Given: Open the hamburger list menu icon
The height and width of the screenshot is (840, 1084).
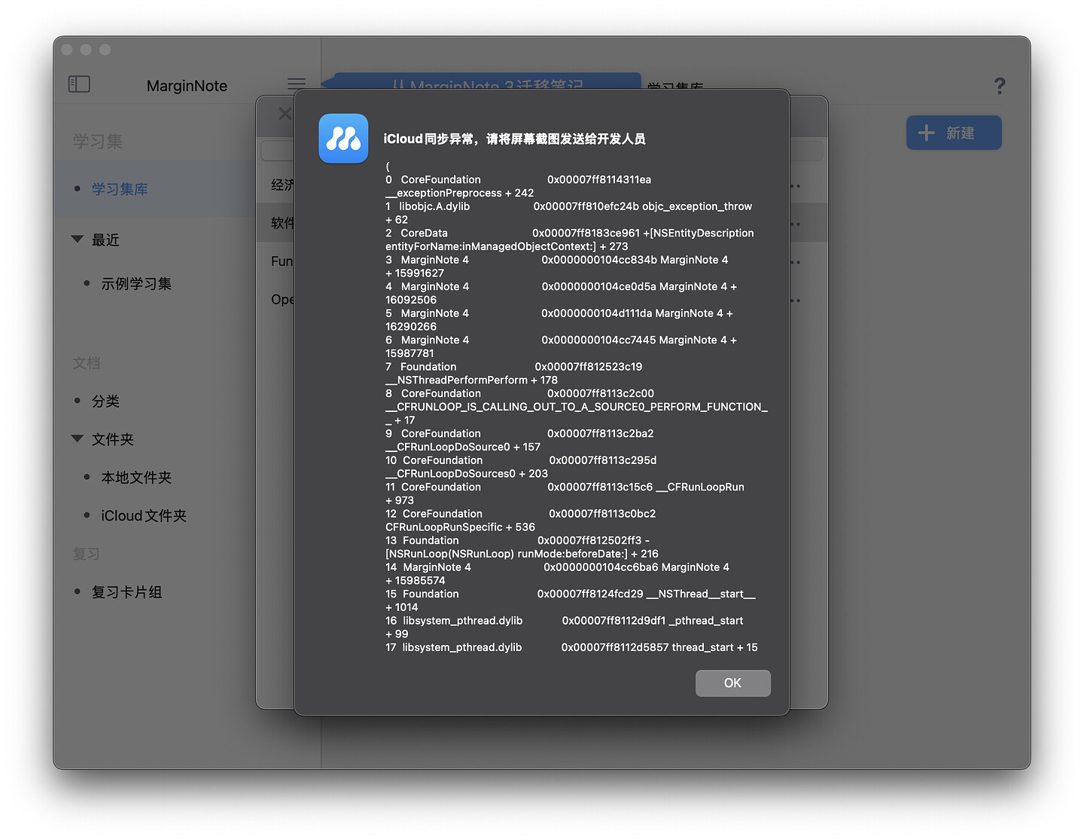Looking at the screenshot, I should [297, 84].
